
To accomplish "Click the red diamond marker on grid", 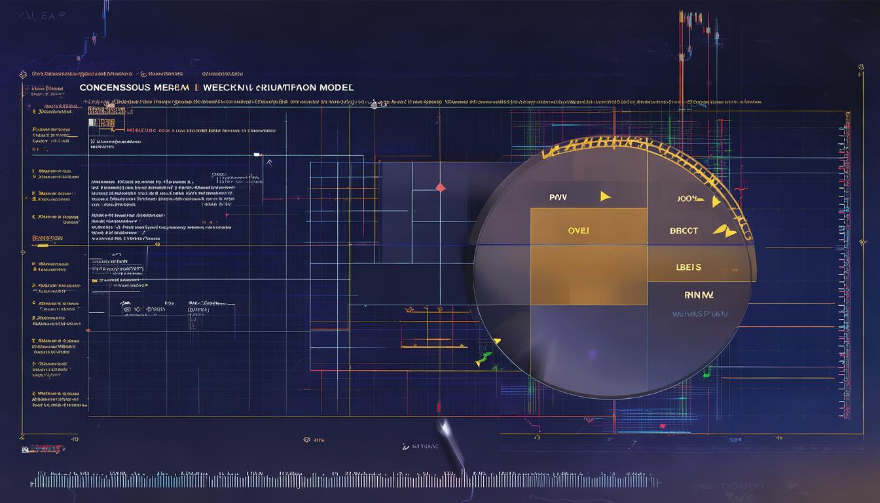I will pos(440,187).
